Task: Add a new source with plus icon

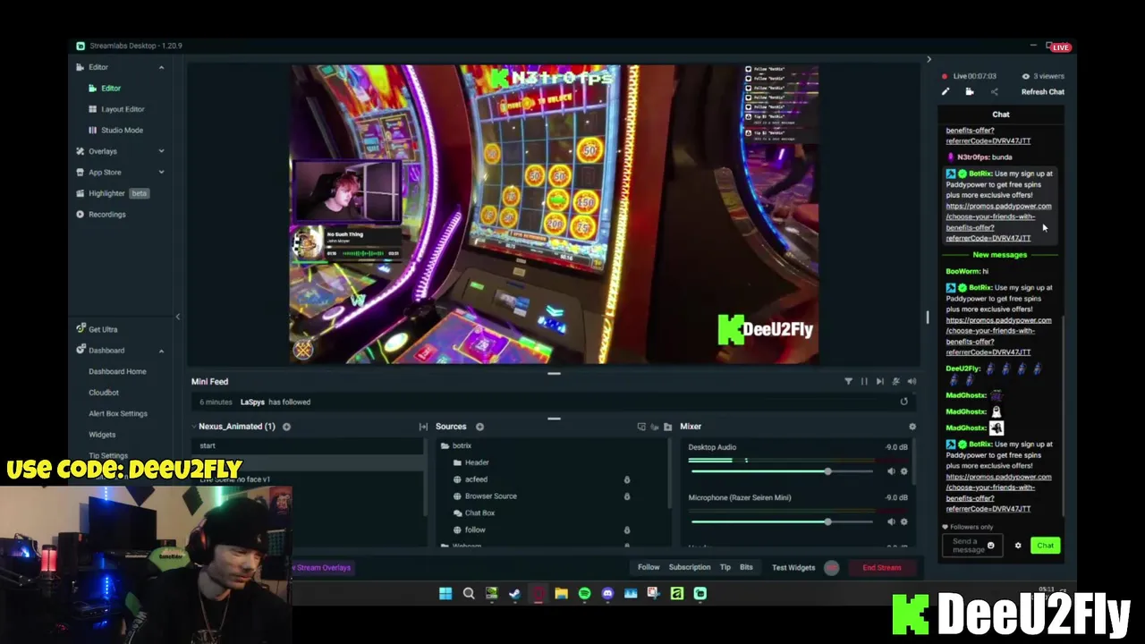Action: [x=479, y=427]
